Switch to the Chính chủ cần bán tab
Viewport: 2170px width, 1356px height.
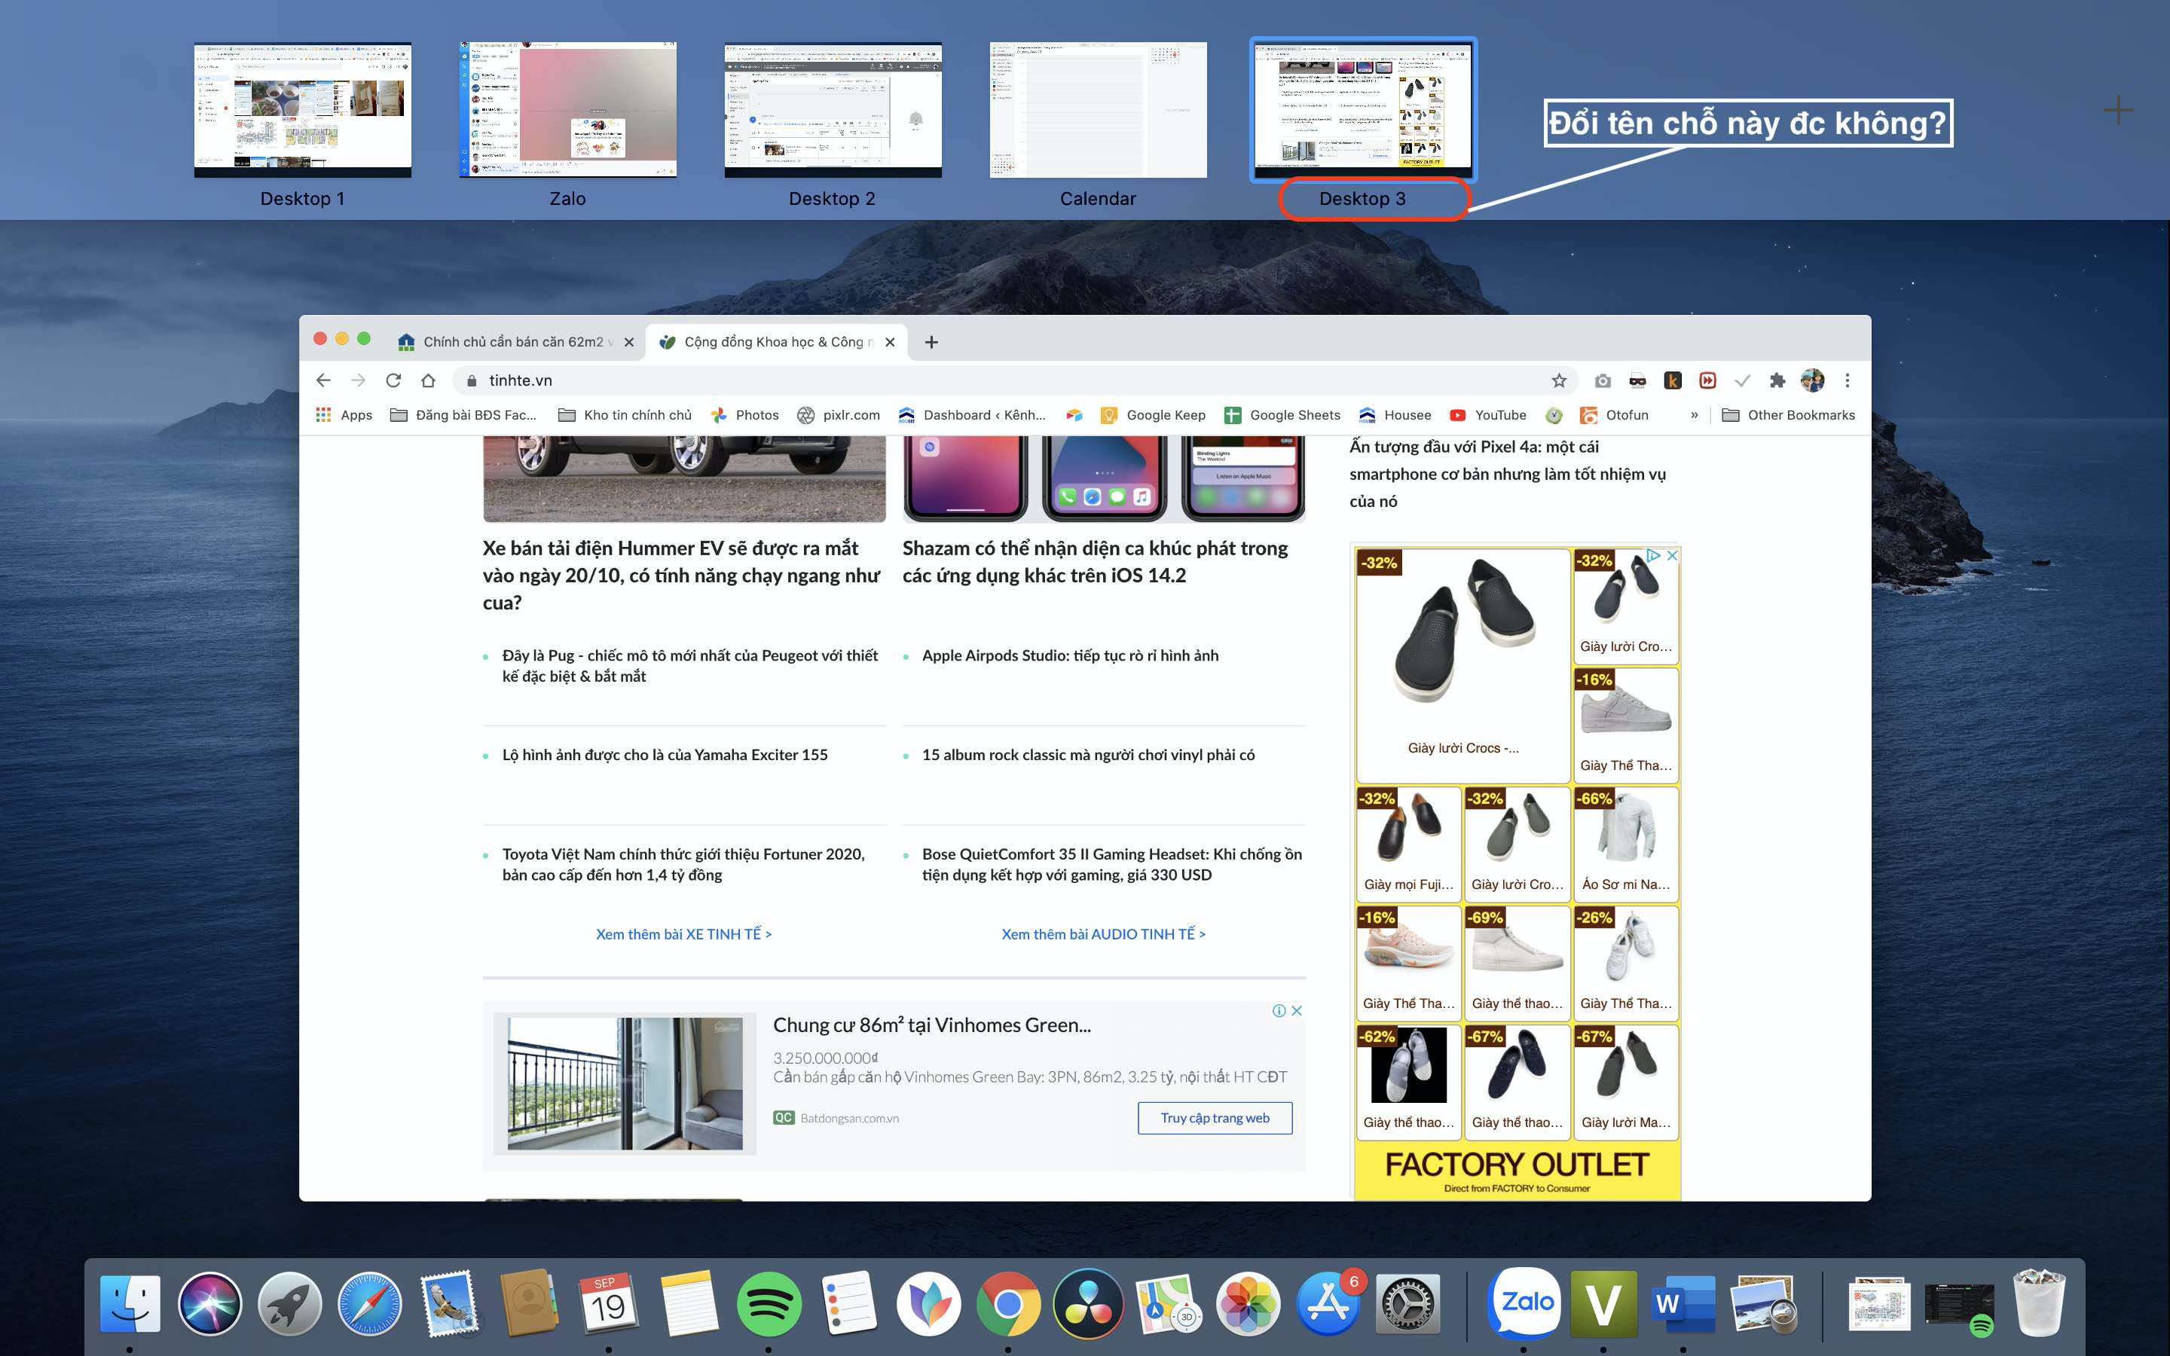(x=515, y=342)
